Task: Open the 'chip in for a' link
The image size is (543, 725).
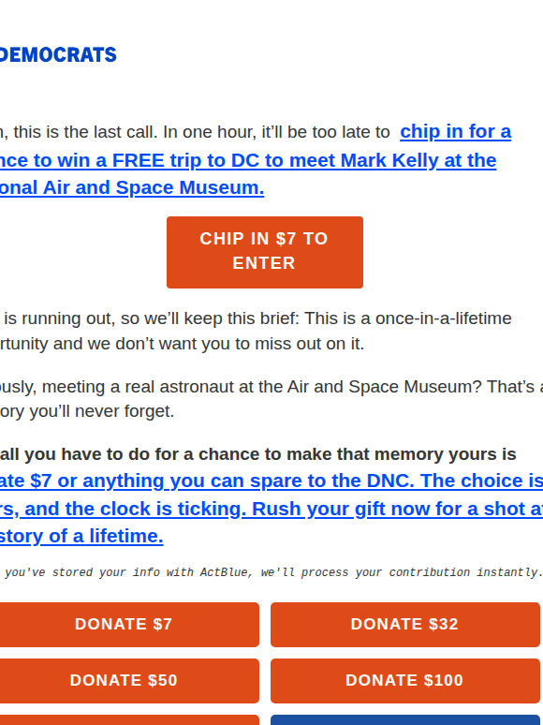Action: 455,132
